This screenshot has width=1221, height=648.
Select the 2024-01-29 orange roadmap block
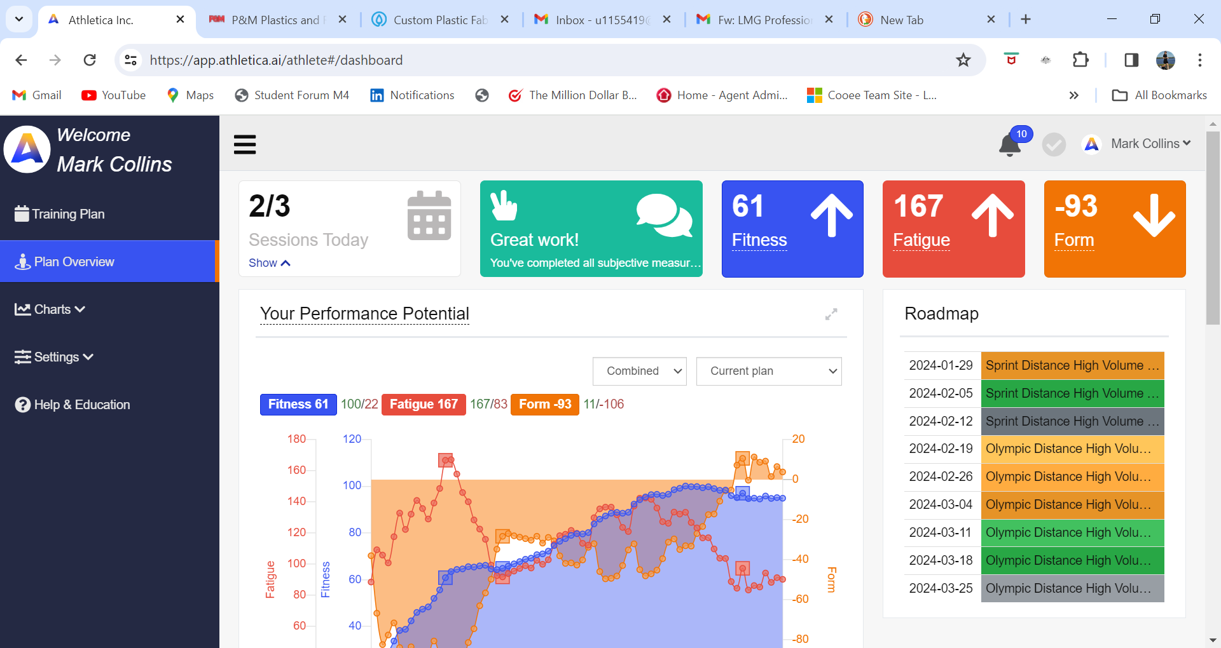(x=1072, y=365)
